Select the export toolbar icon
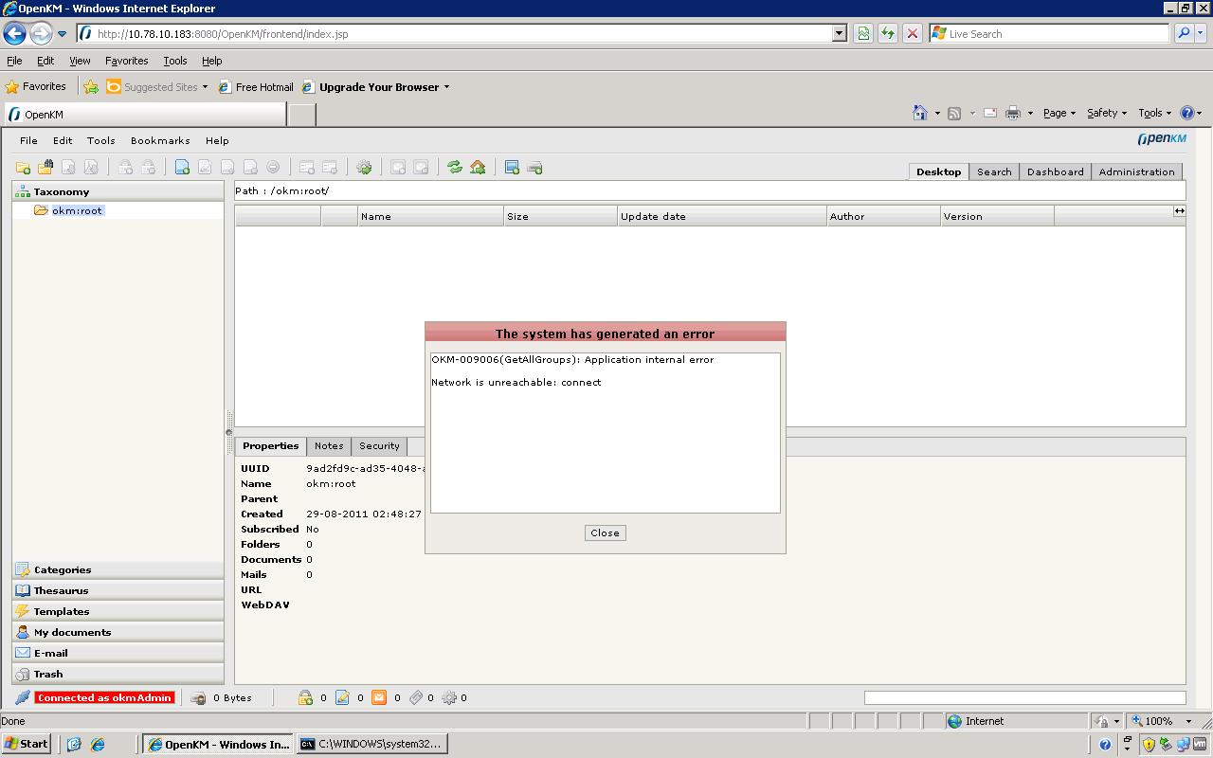The image size is (1213, 758). click(x=534, y=167)
